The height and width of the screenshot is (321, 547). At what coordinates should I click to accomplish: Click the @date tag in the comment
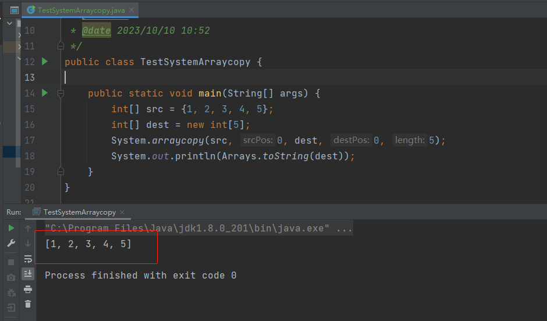96,30
